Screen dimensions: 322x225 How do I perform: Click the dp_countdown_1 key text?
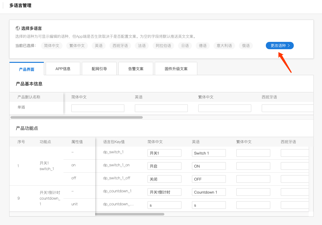coord(117,191)
